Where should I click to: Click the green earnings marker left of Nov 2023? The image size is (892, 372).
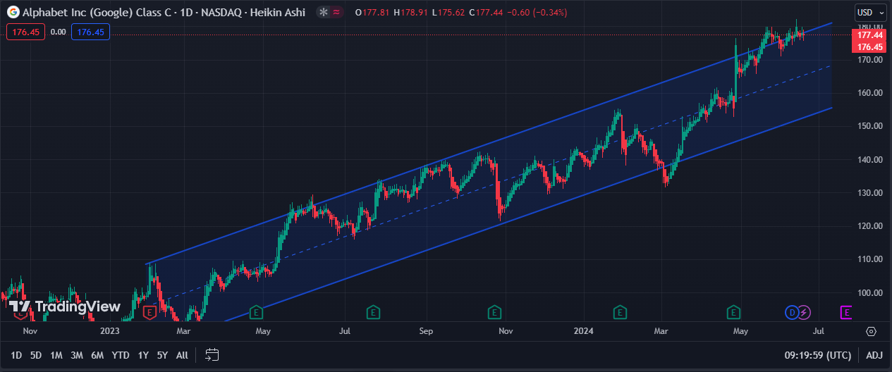point(495,311)
